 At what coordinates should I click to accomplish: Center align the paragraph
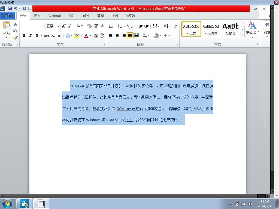click(117, 35)
